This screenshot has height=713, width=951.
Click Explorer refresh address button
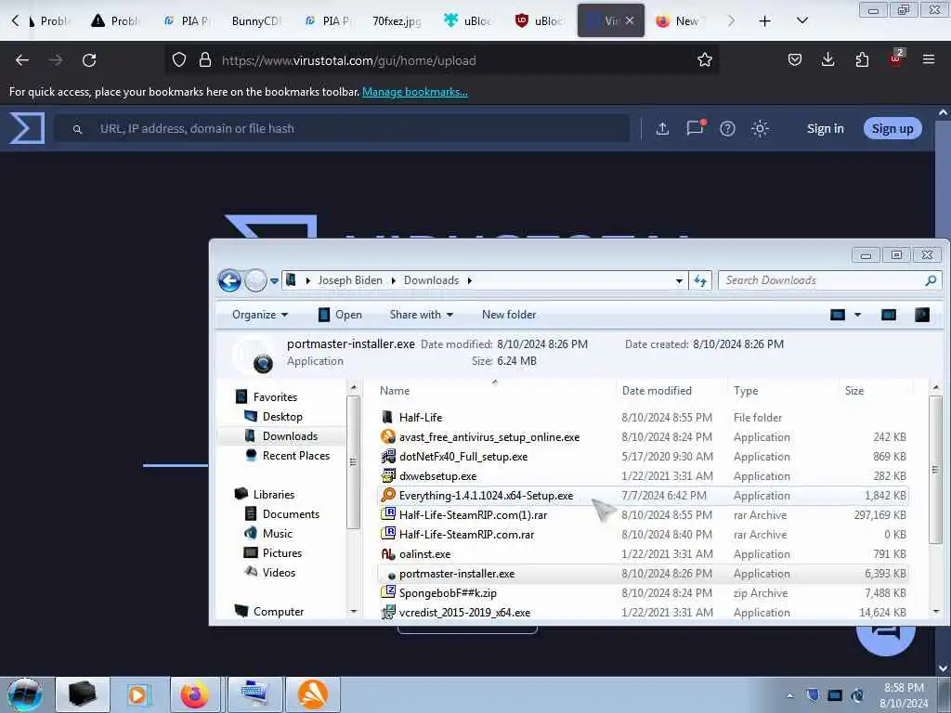point(700,280)
